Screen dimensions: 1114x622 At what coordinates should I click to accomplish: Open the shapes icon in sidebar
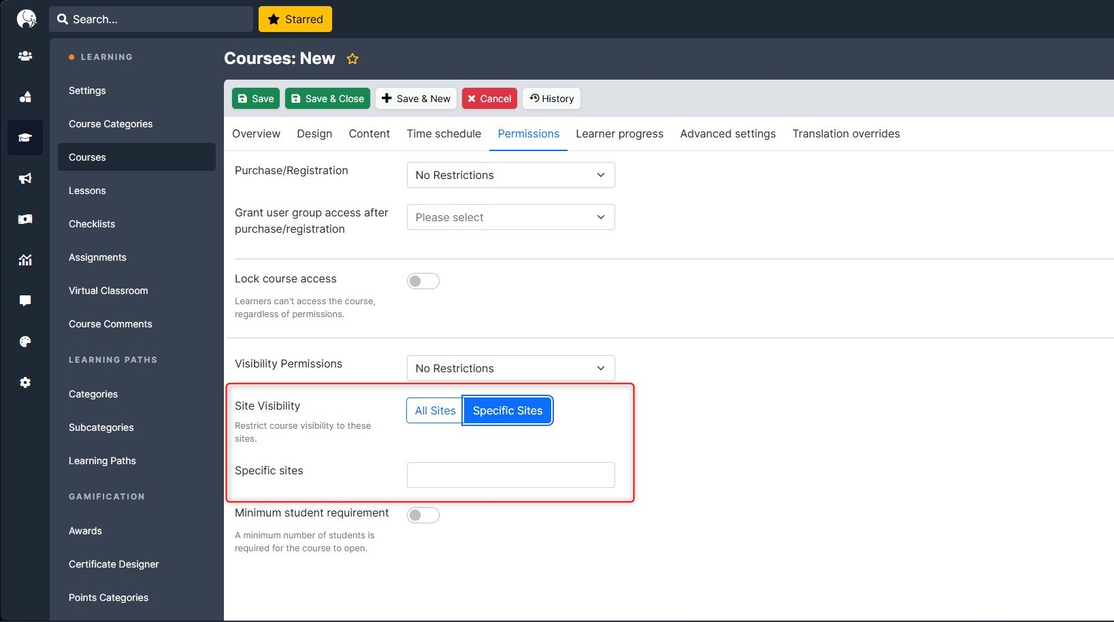(25, 97)
